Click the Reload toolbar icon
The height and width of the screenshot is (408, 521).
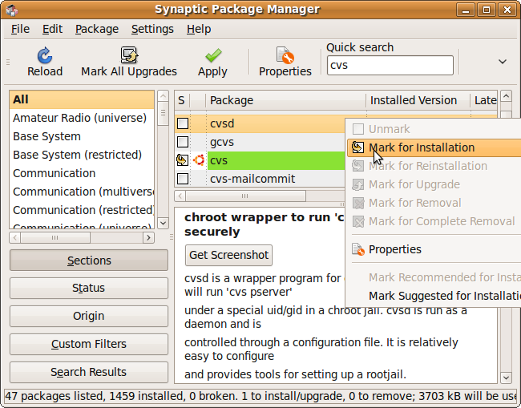(x=45, y=55)
